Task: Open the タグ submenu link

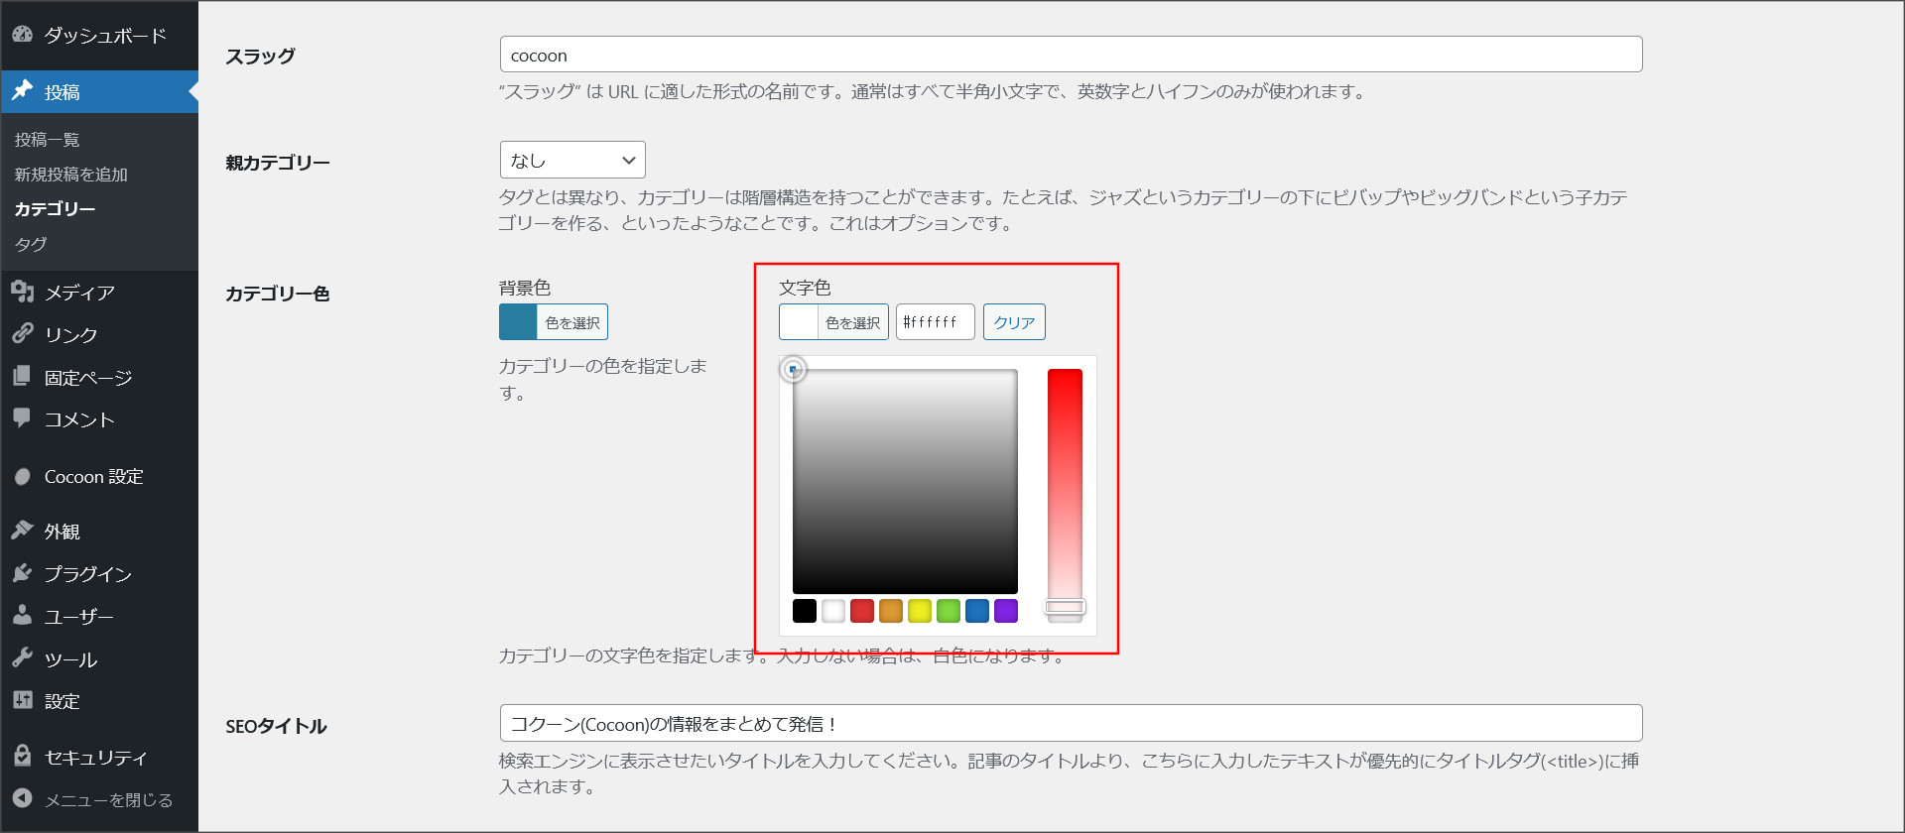Action: (31, 244)
